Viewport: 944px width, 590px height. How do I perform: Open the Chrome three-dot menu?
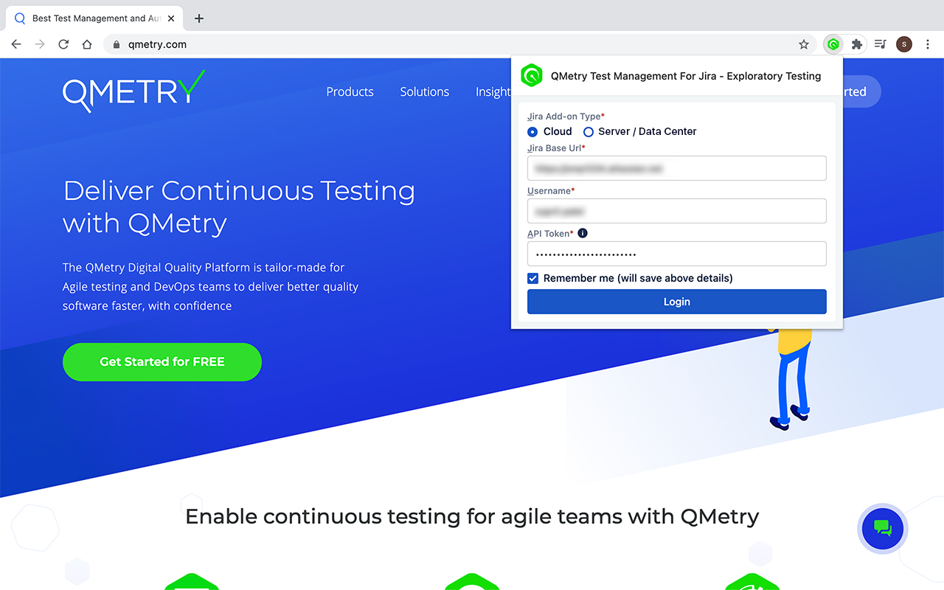pyautogui.click(x=928, y=44)
